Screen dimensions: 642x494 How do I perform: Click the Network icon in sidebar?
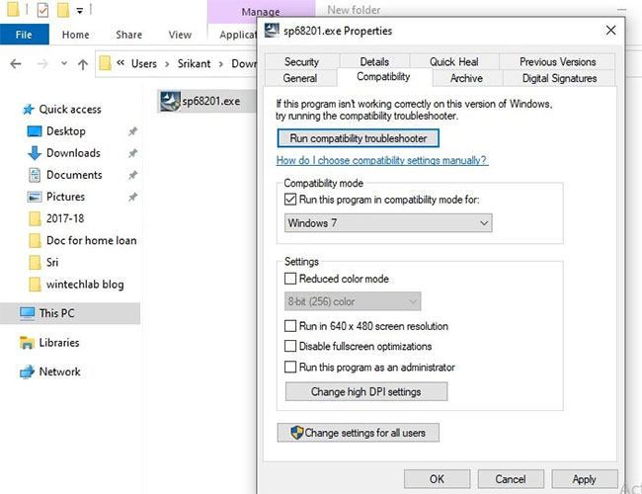[x=28, y=371]
